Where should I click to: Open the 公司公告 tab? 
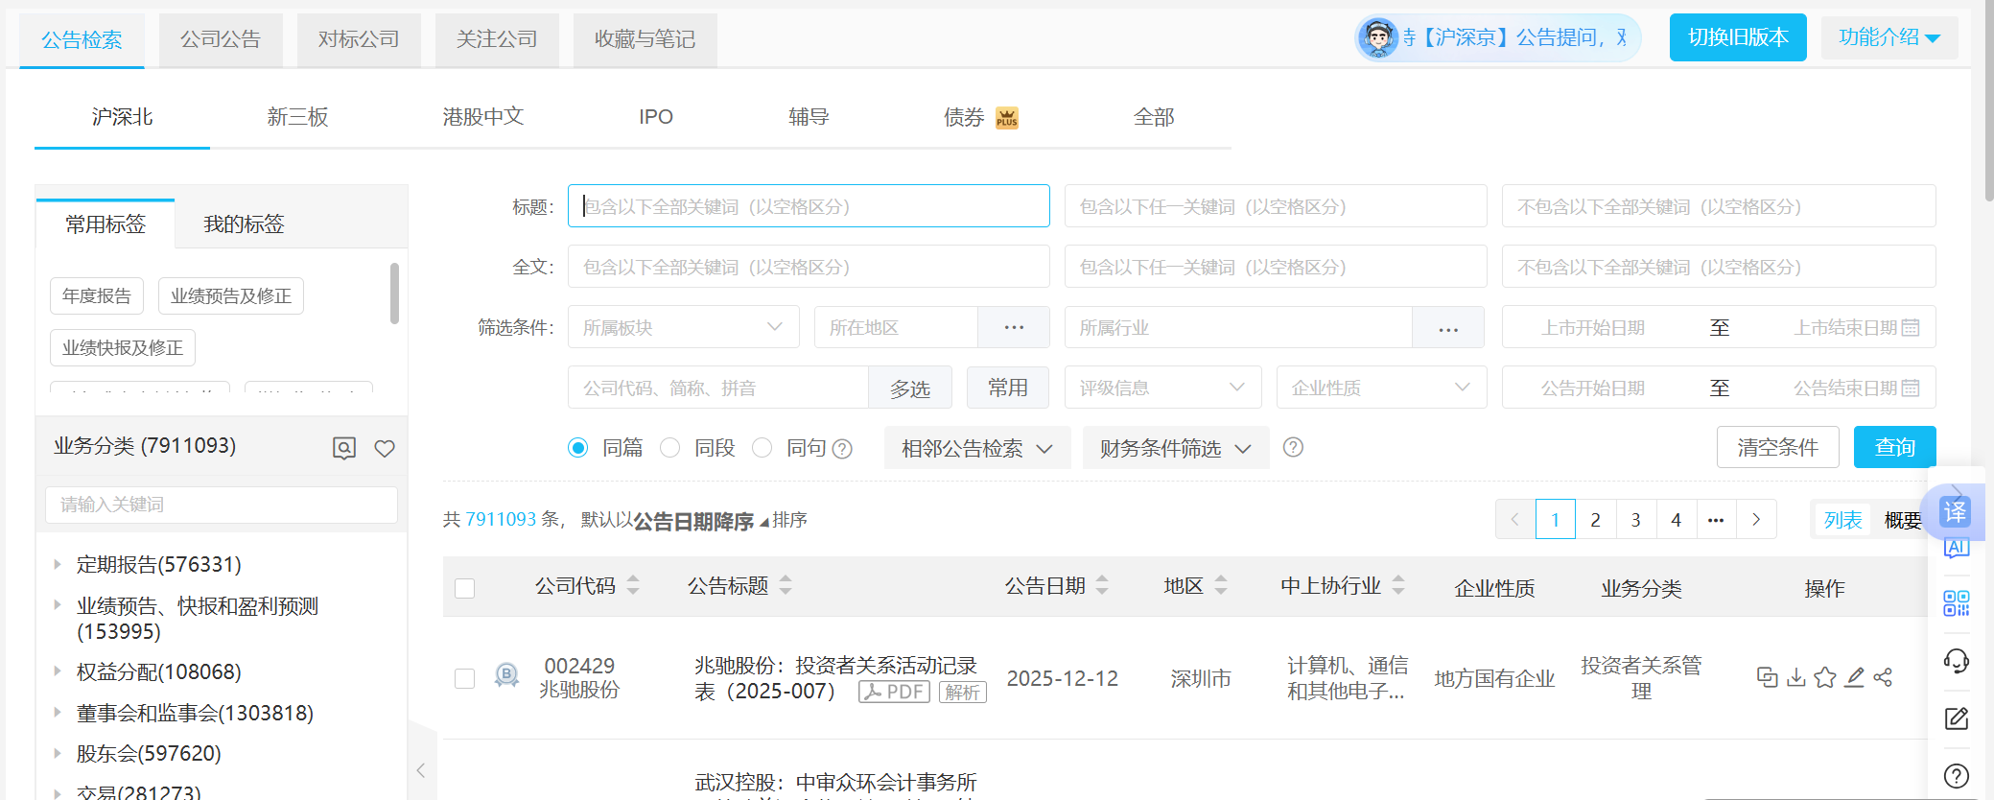(x=221, y=39)
